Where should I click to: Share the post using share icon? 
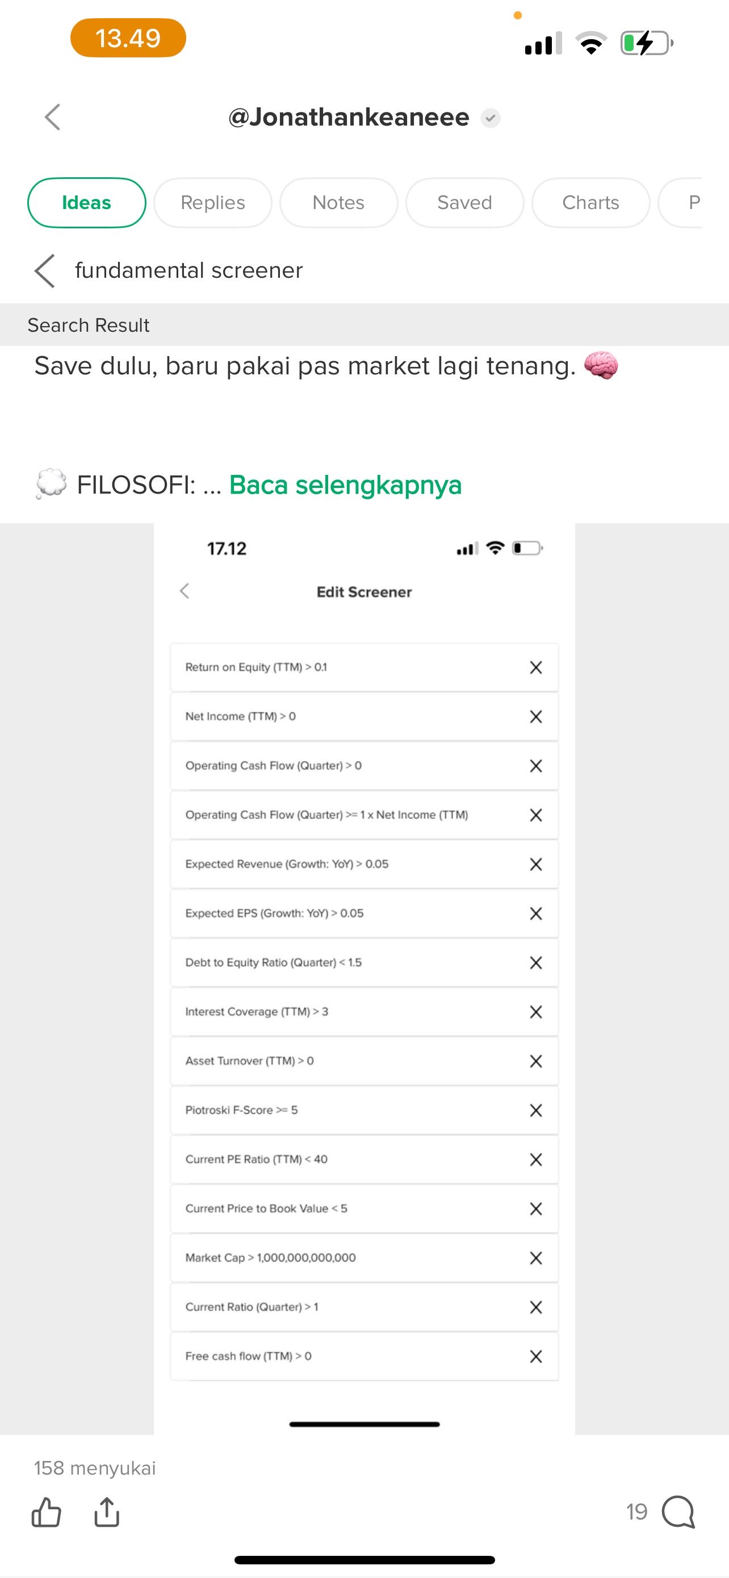pos(107,1512)
